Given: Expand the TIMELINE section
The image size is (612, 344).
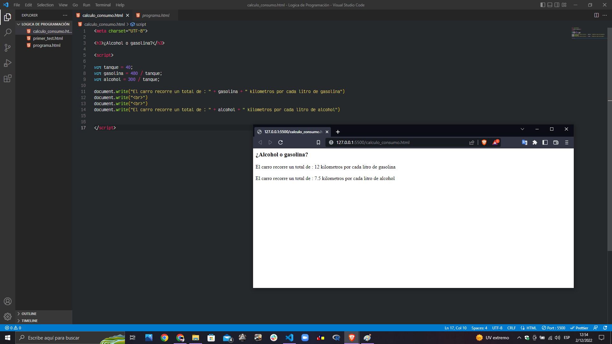Looking at the screenshot, I should [x=44, y=321].
